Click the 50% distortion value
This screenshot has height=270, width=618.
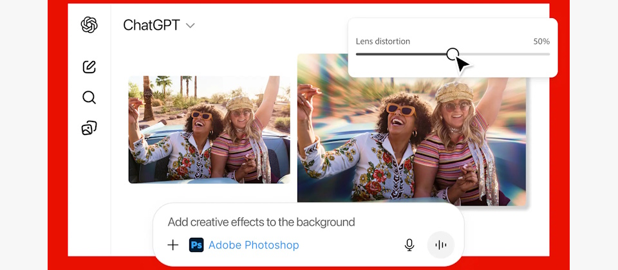(x=541, y=41)
